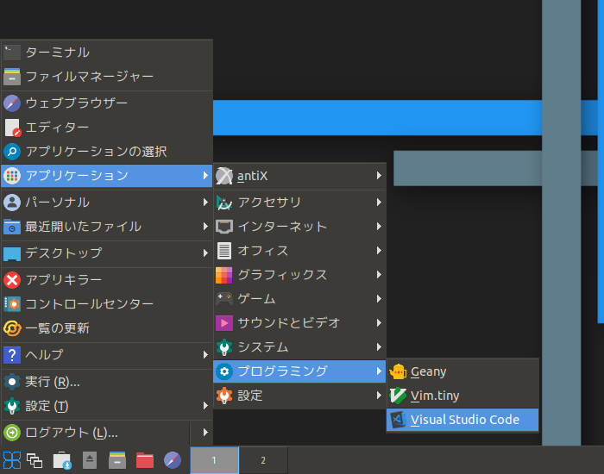This screenshot has width=604, height=474.
Task: Click the Geany teapot icon
Action: (x=398, y=371)
